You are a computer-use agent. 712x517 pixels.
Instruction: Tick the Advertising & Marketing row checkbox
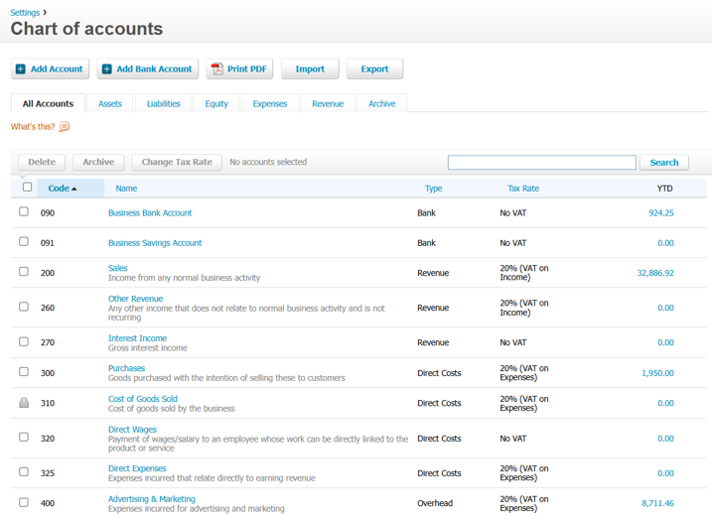coord(24,502)
